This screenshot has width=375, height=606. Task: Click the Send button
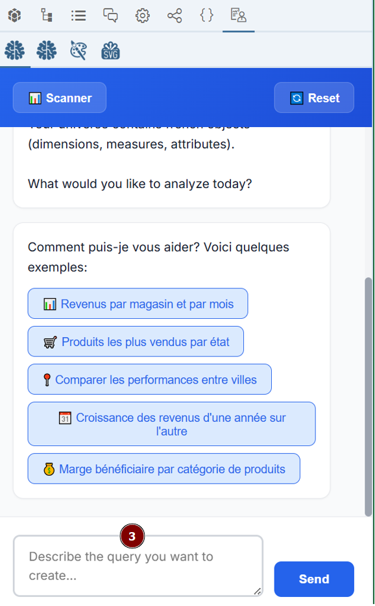[x=313, y=579]
